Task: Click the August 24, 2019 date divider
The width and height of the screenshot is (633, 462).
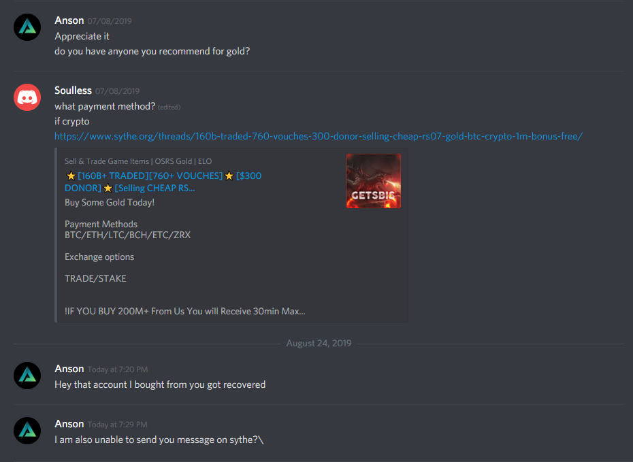Action: point(319,344)
